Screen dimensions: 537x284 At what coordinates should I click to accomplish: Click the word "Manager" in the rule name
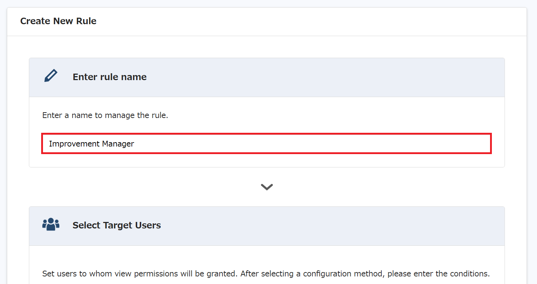[118, 144]
